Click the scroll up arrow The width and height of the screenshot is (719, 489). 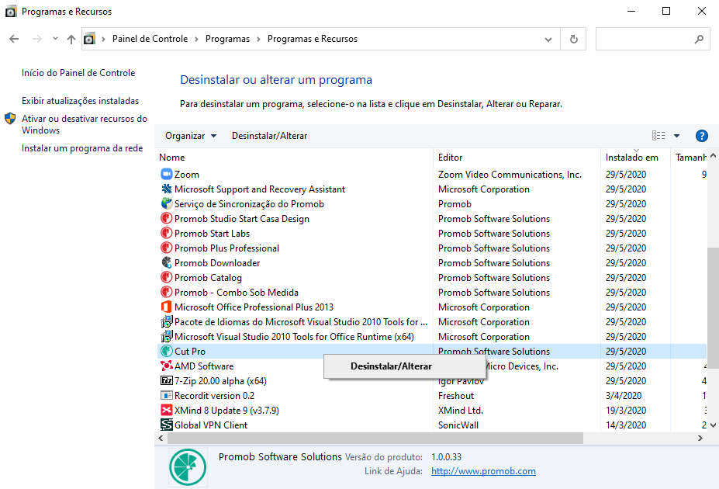(x=713, y=156)
